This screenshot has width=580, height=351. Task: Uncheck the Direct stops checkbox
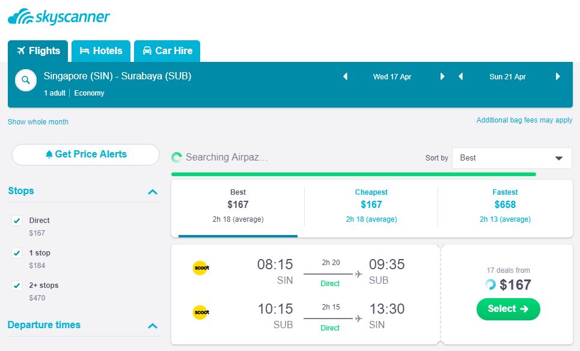(17, 221)
